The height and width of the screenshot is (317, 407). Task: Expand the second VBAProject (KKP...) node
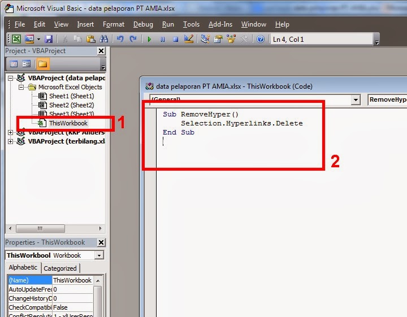coord(10,133)
